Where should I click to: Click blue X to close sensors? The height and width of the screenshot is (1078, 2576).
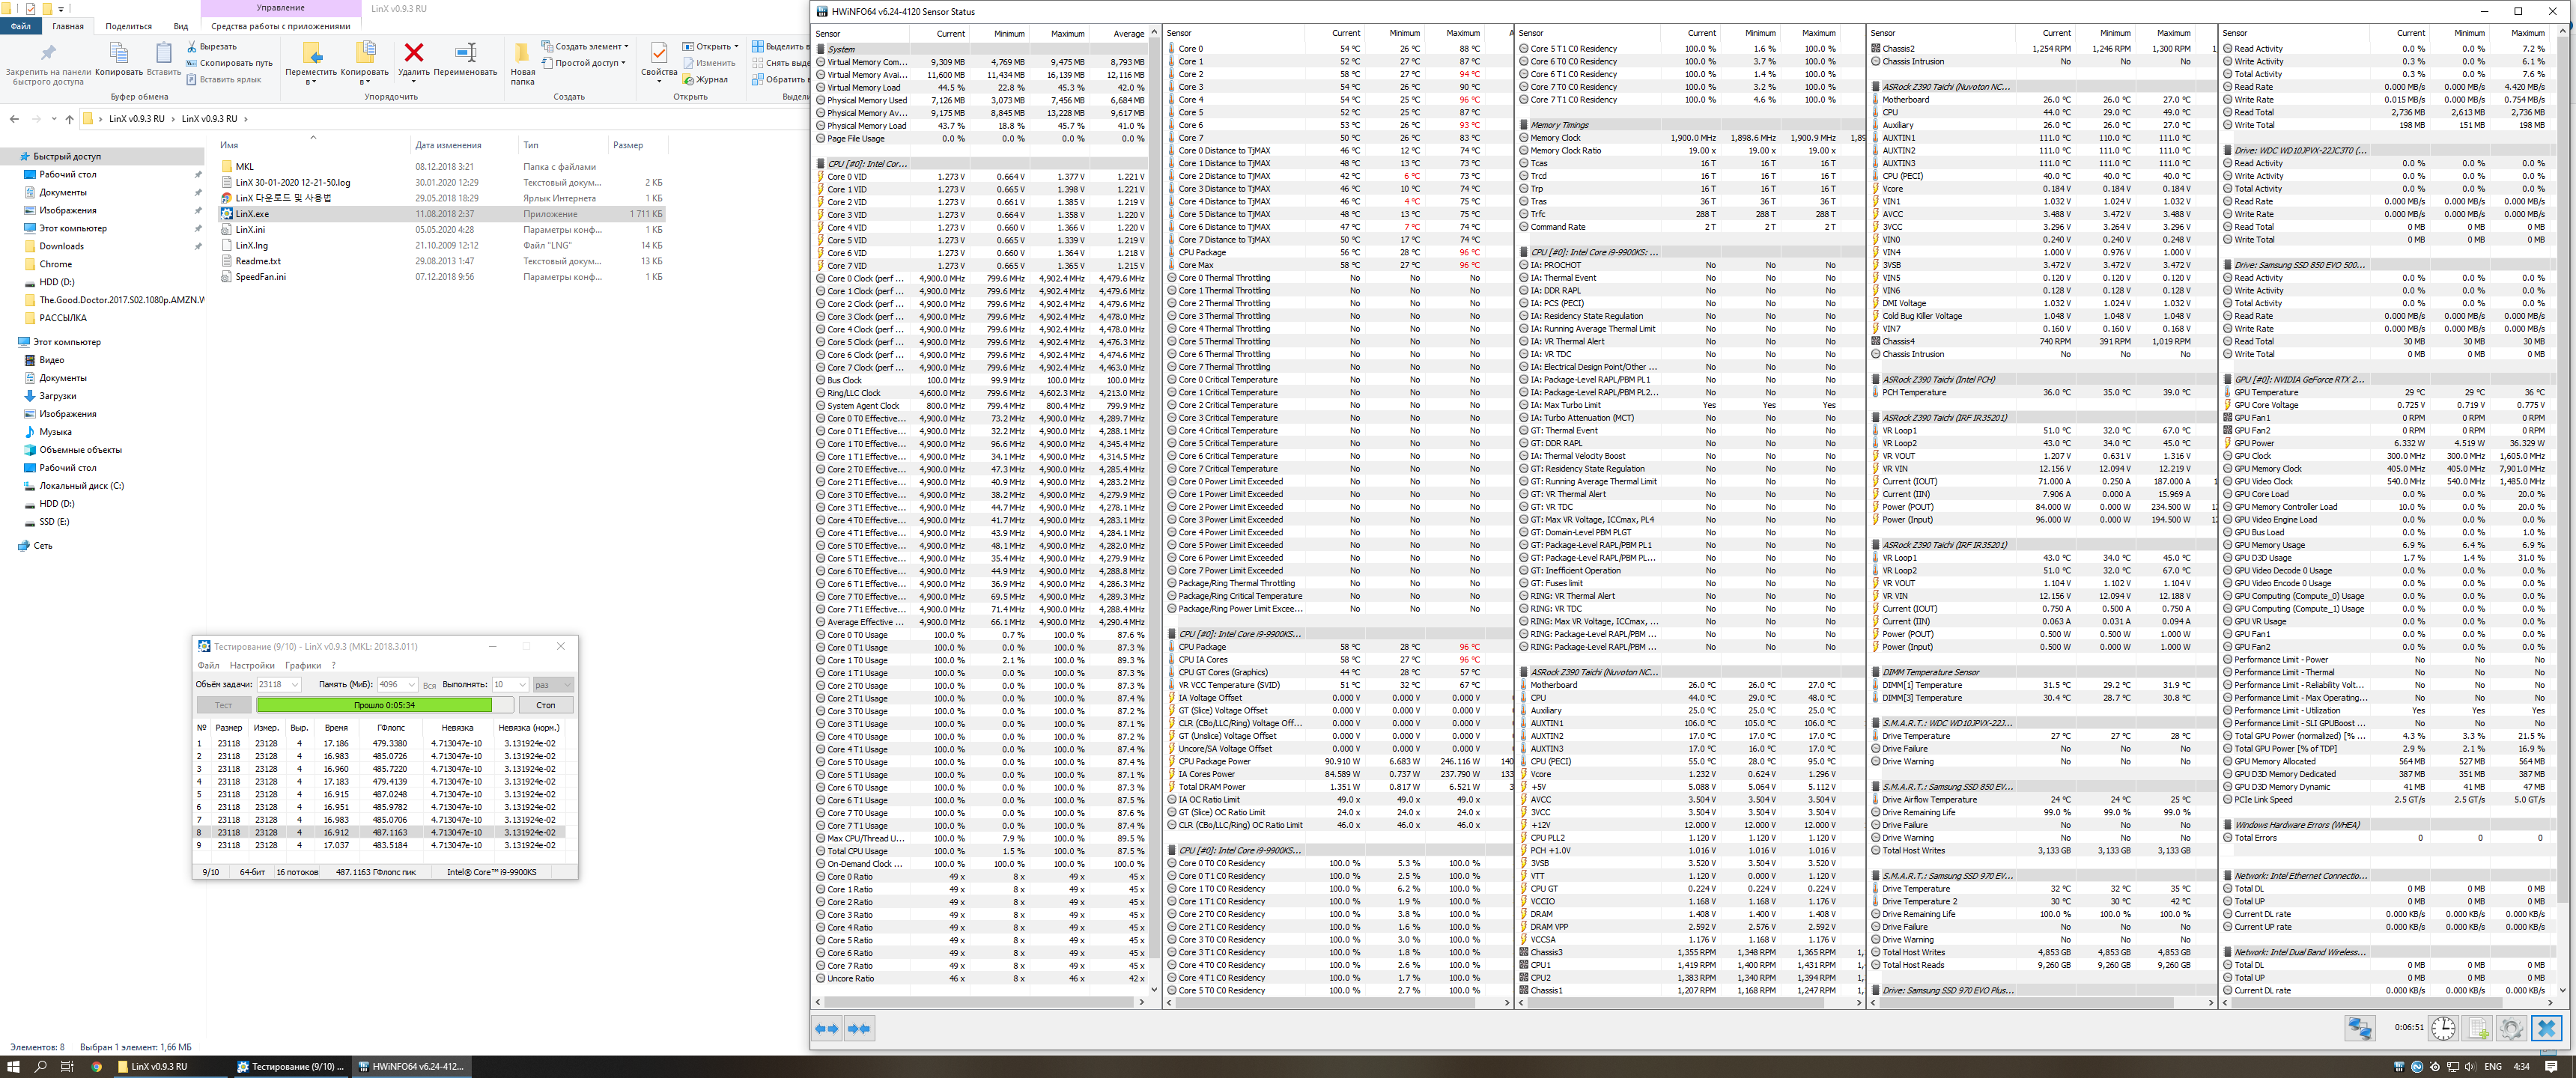tap(2546, 1027)
